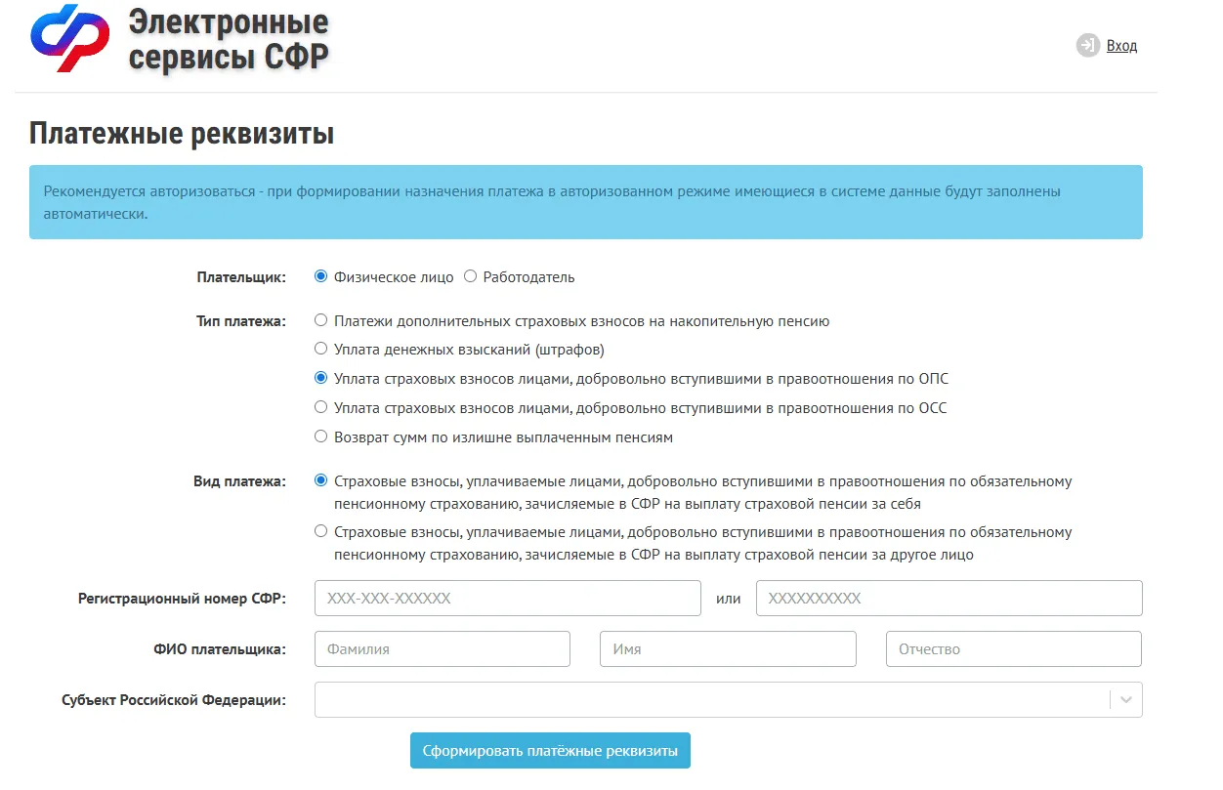Select insurance contributions 'за себя' option
Viewport: 1223px width, 790px height.
(x=320, y=480)
